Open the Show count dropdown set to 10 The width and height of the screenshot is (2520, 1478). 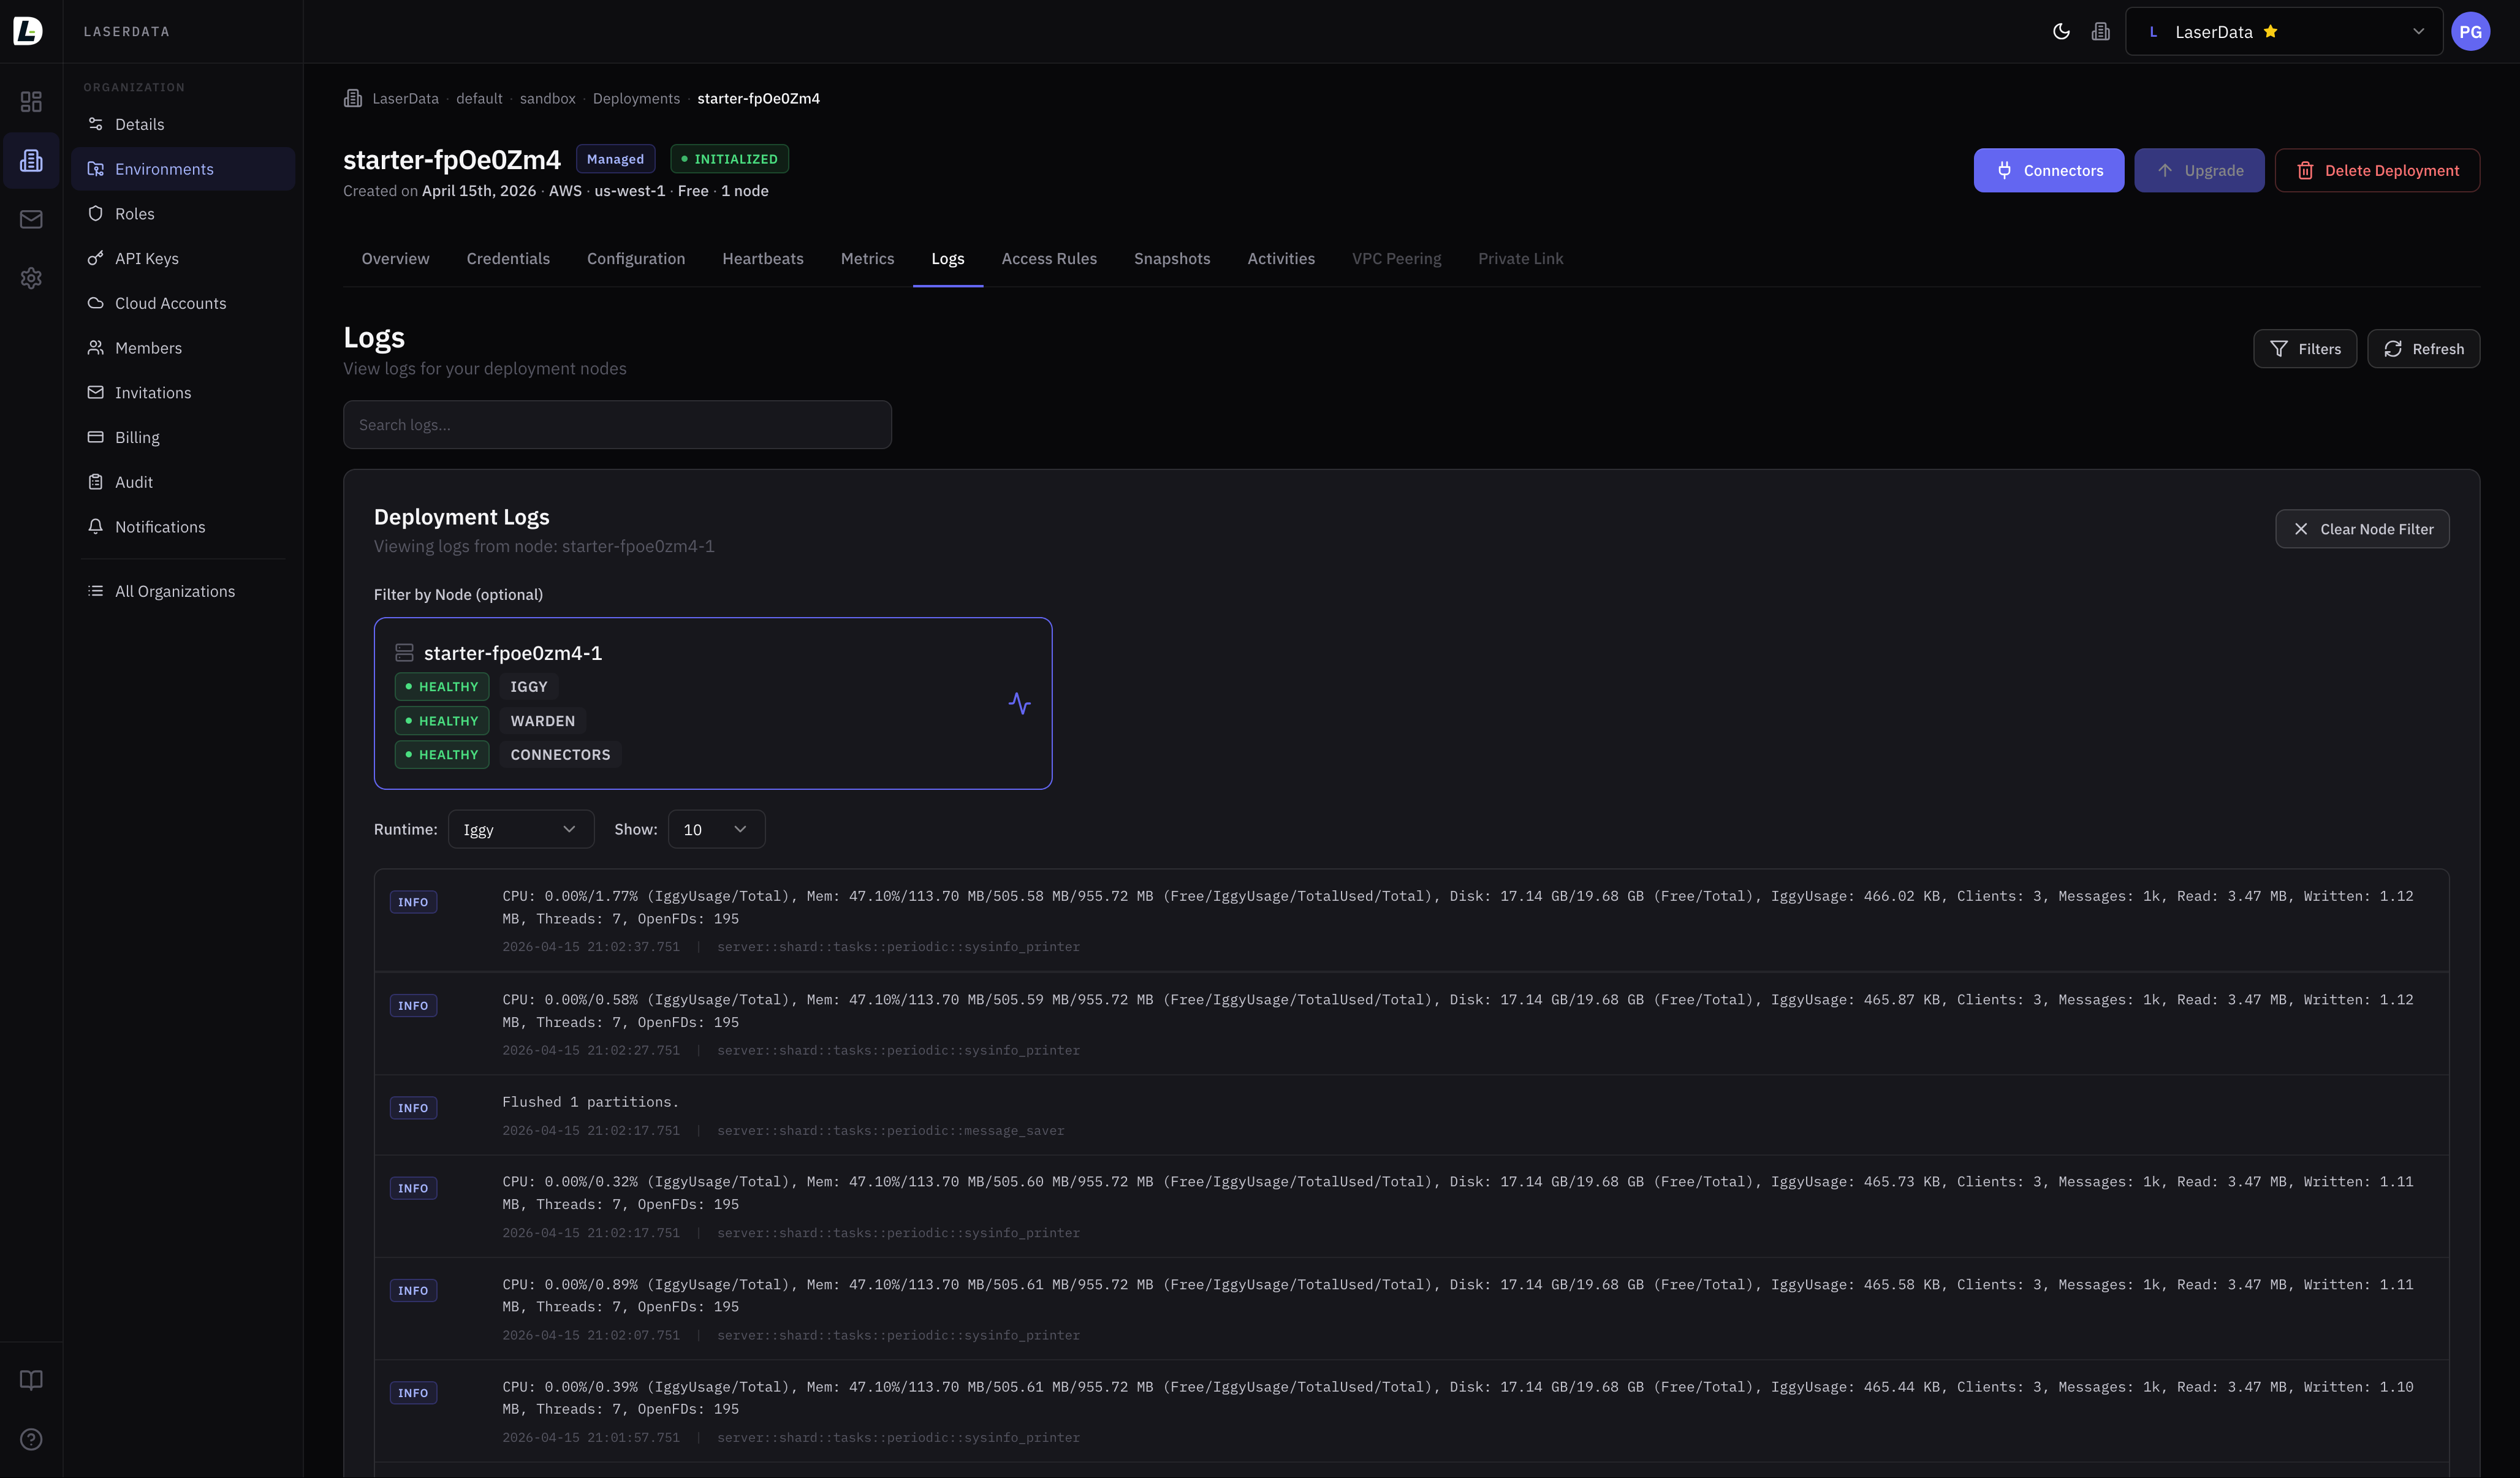click(x=715, y=829)
